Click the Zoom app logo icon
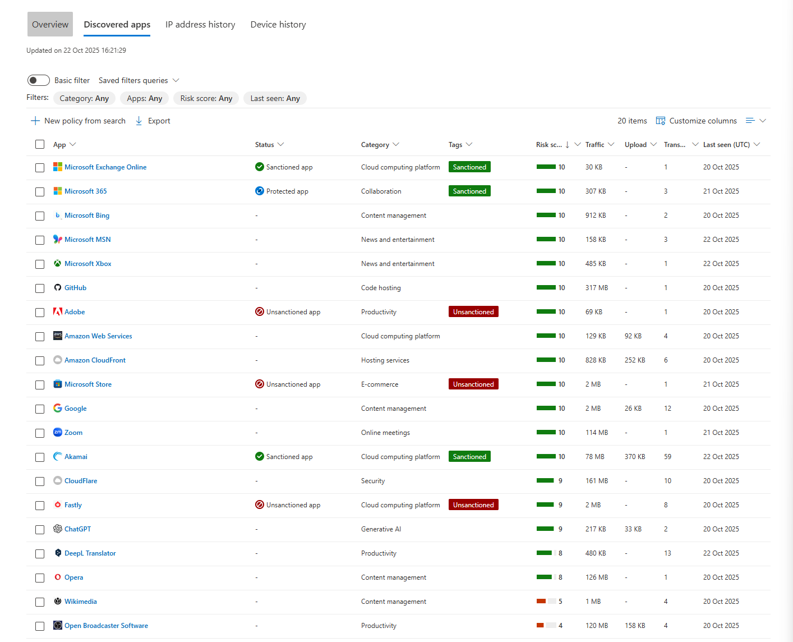793x642 pixels. coord(58,433)
